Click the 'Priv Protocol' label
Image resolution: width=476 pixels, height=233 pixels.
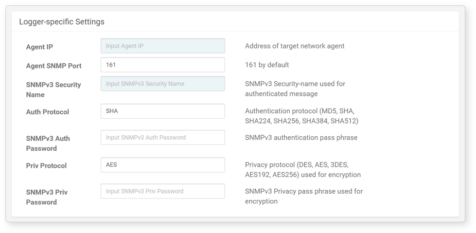(x=46, y=166)
